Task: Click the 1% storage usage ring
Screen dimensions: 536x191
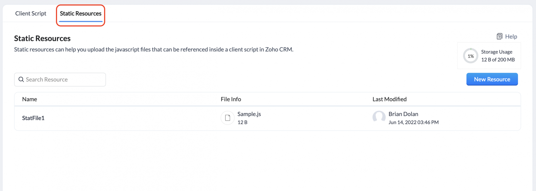Action: (x=471, y=56)
